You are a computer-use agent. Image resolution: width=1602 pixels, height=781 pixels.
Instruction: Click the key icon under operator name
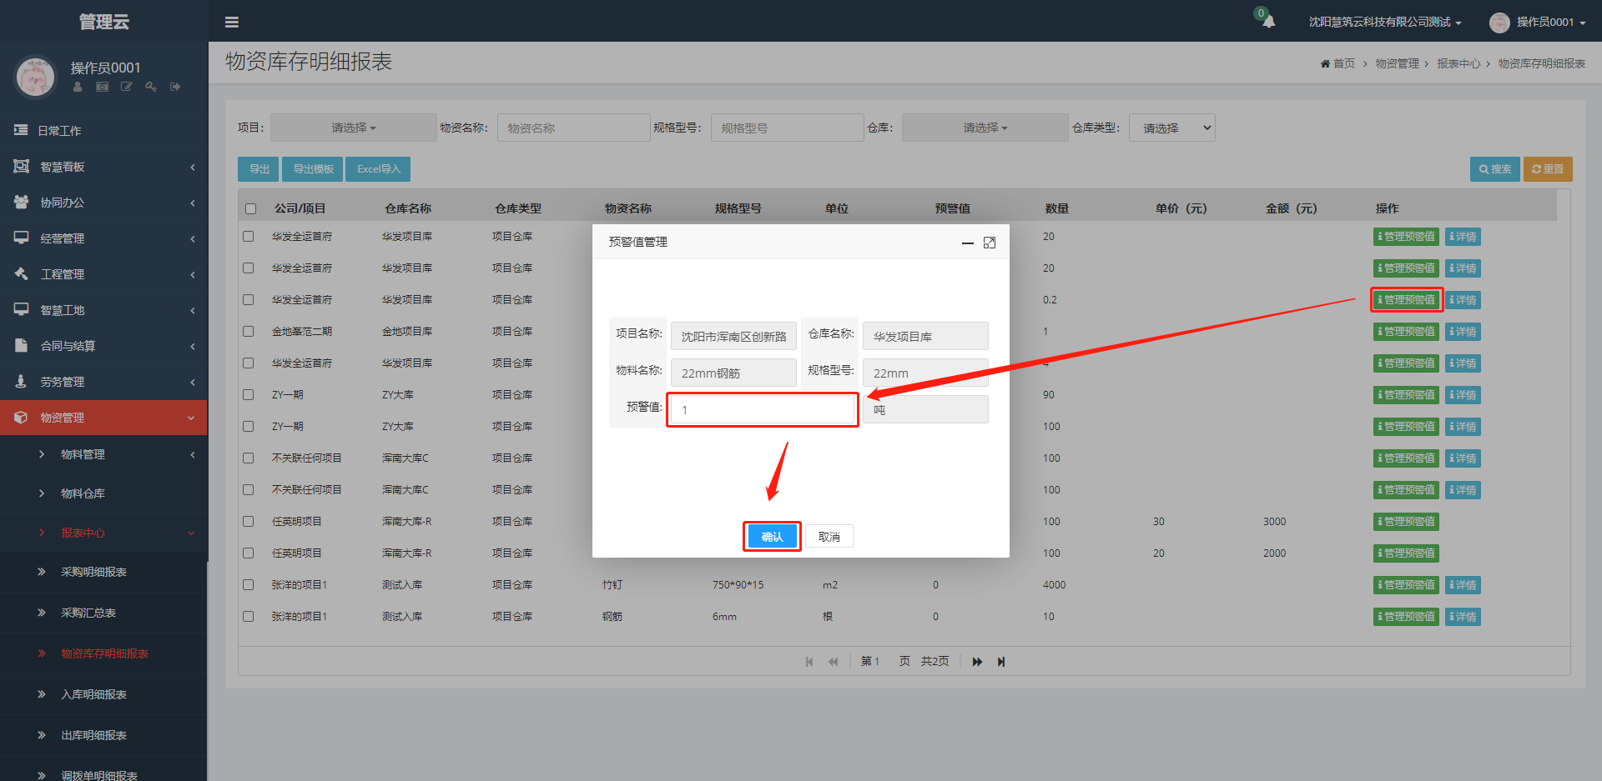pyautogui.click(x=151, y=87)
